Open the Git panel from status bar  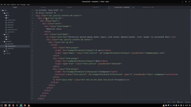(x=187, y=102)
